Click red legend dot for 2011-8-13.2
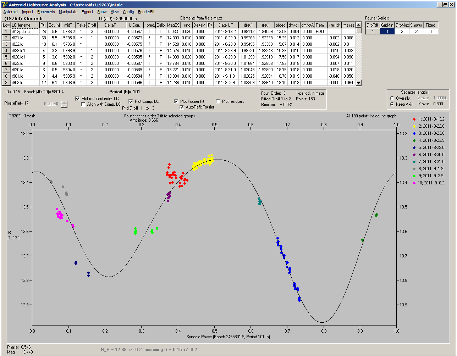Viewport: 457px width, 356px height. coord(414,119)
